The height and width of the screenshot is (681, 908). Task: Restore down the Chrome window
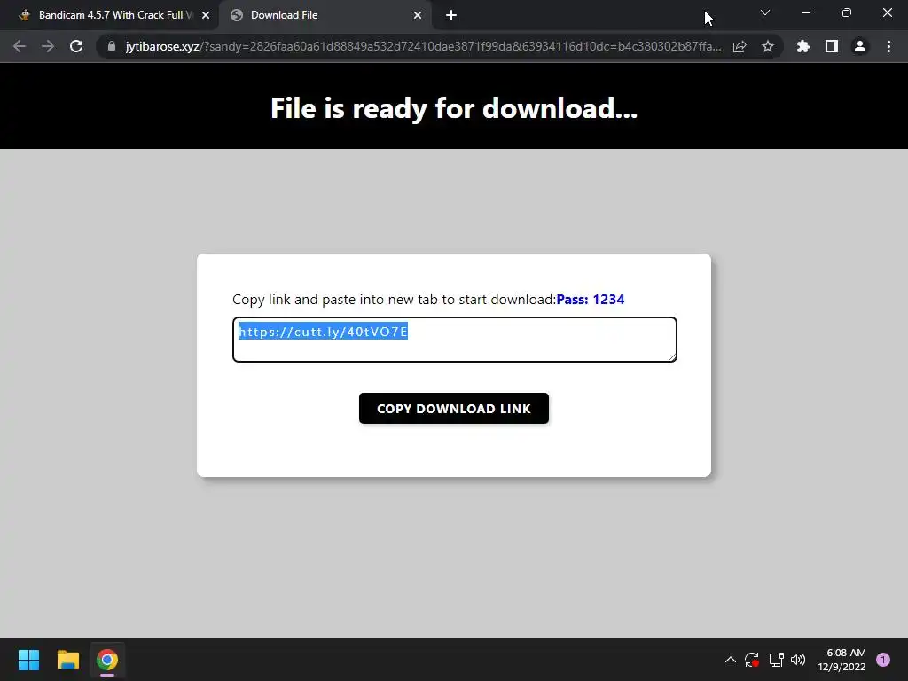click(847, 12)
